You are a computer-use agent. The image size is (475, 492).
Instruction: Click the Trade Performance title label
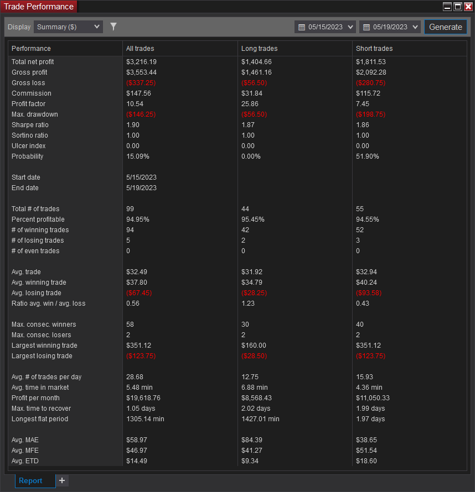pyautogui.click(x=39, y=7)
